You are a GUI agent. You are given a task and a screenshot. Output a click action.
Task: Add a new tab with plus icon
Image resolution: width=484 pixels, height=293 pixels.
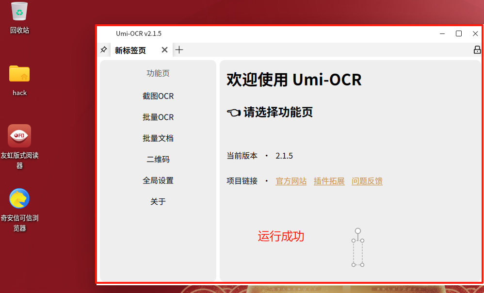click(179, 49)
